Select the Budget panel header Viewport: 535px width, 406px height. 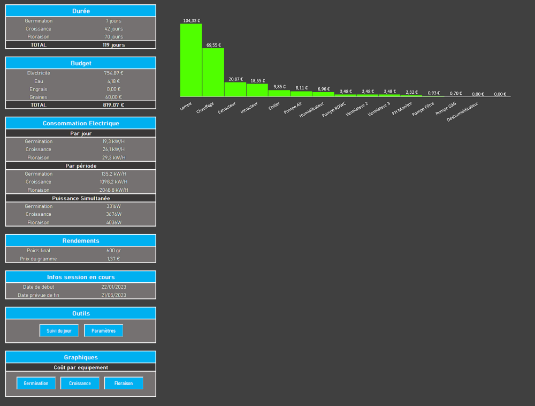[x=81, y=63]
